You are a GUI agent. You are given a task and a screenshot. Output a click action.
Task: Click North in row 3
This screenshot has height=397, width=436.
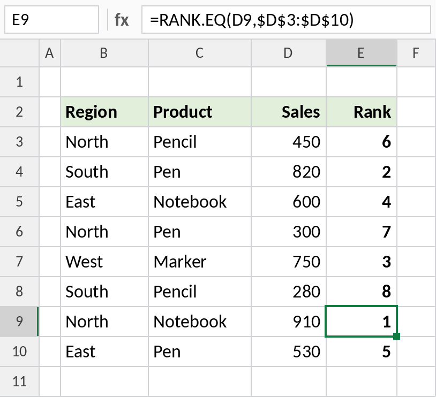point(104,142)
